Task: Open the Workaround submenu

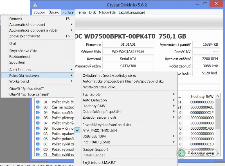Action: point(38,81)
